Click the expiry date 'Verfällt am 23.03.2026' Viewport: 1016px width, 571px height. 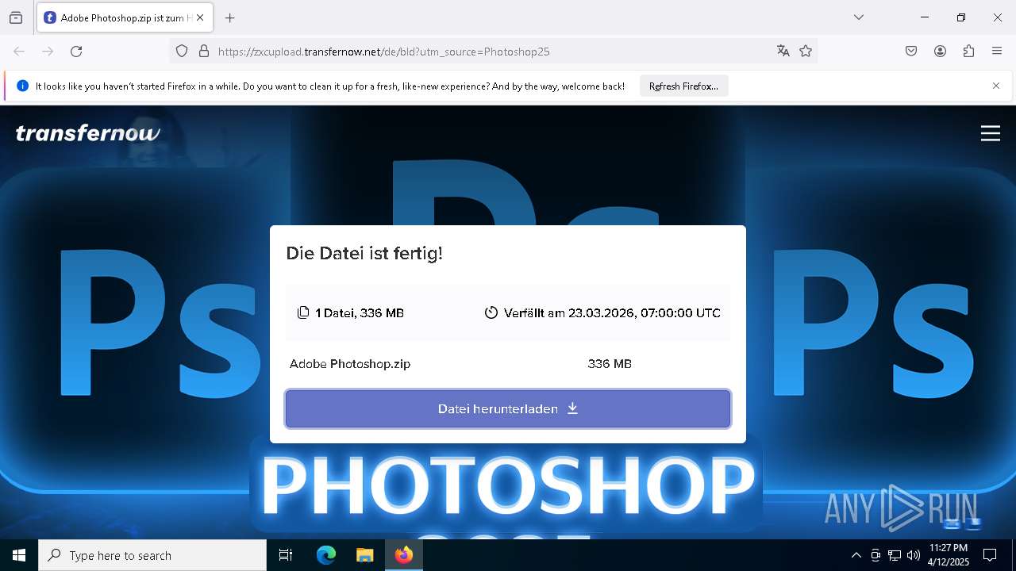(602, 313)
